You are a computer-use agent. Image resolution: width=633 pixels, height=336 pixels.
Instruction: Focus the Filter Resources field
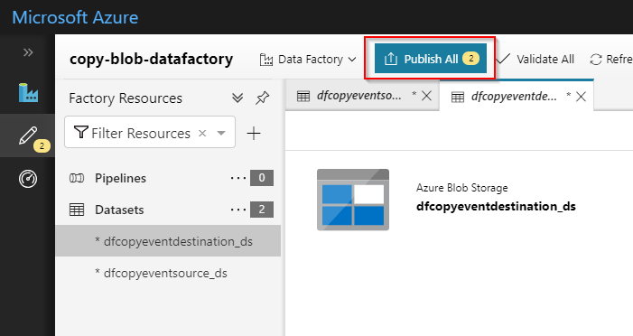tap(150, 133)
